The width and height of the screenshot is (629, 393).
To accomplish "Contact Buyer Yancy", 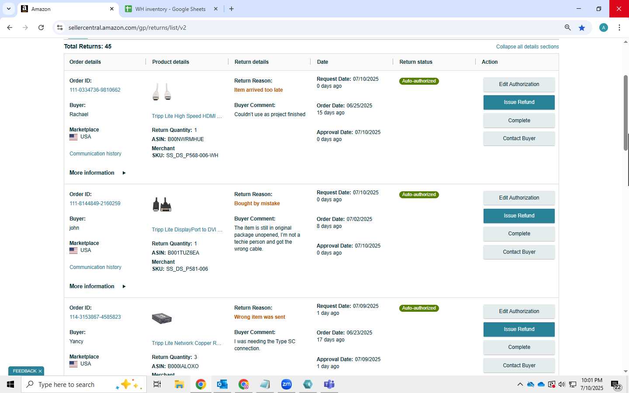I will (x=519, y=365).
